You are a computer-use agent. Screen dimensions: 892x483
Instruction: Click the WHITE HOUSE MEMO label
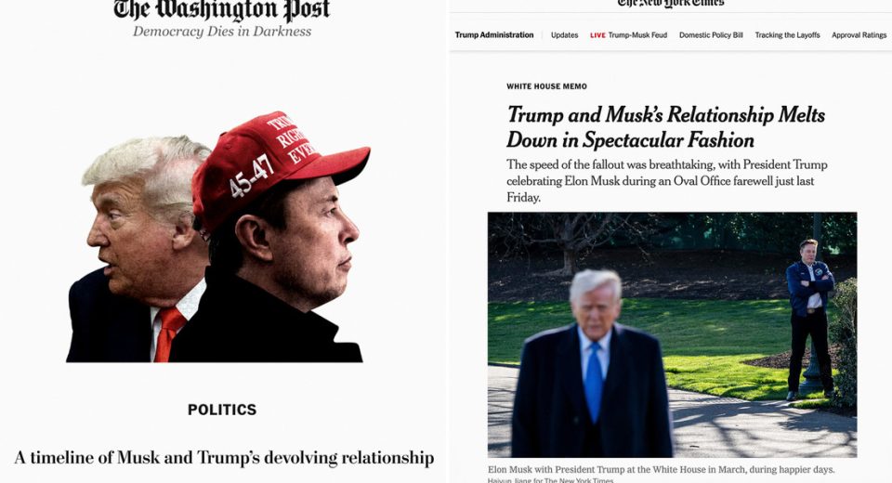pyautogui.click(x=546, y=86)
